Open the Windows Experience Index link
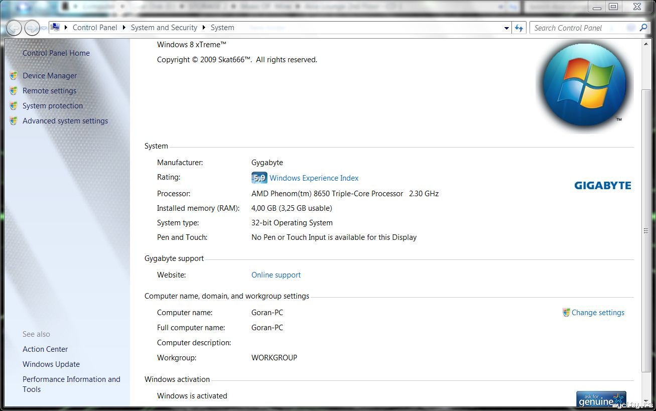The image size is (656, 411). pos(314,178)
